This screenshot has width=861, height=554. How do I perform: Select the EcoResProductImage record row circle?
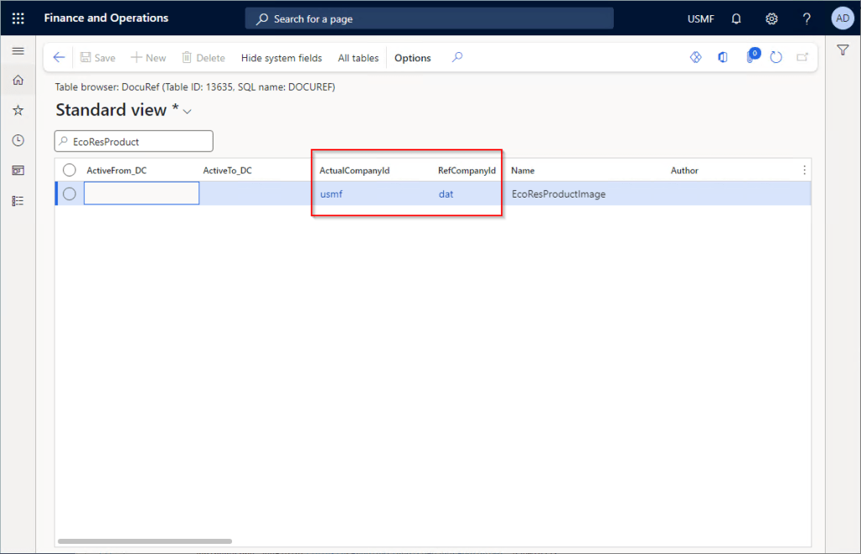coord(68,194)
